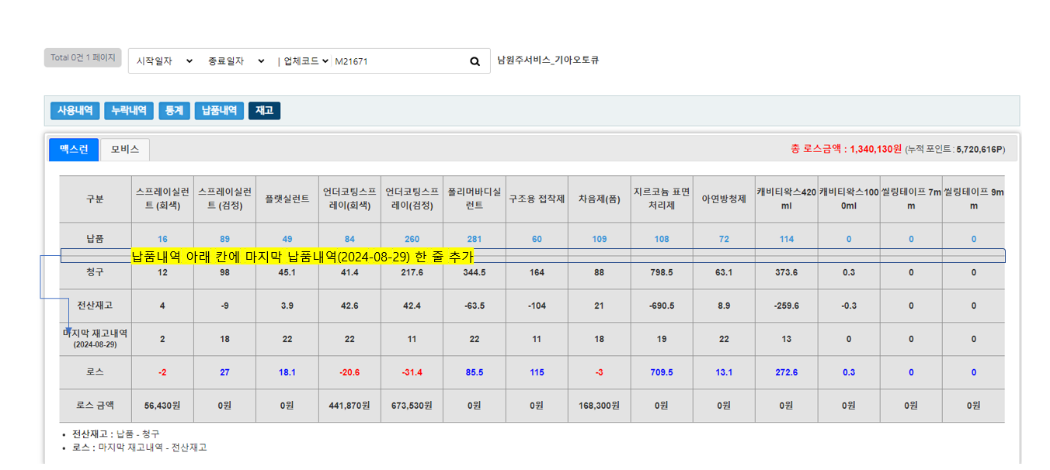Click delivery count 260 under 언더코팅스프레이 검정
Image resolution: width=1050 pixels, height=470 pixels.
click(x=412, y=239)
